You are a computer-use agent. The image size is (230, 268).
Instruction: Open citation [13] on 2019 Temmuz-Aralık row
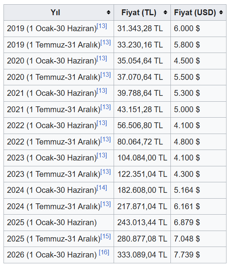[x=105, y=42]
